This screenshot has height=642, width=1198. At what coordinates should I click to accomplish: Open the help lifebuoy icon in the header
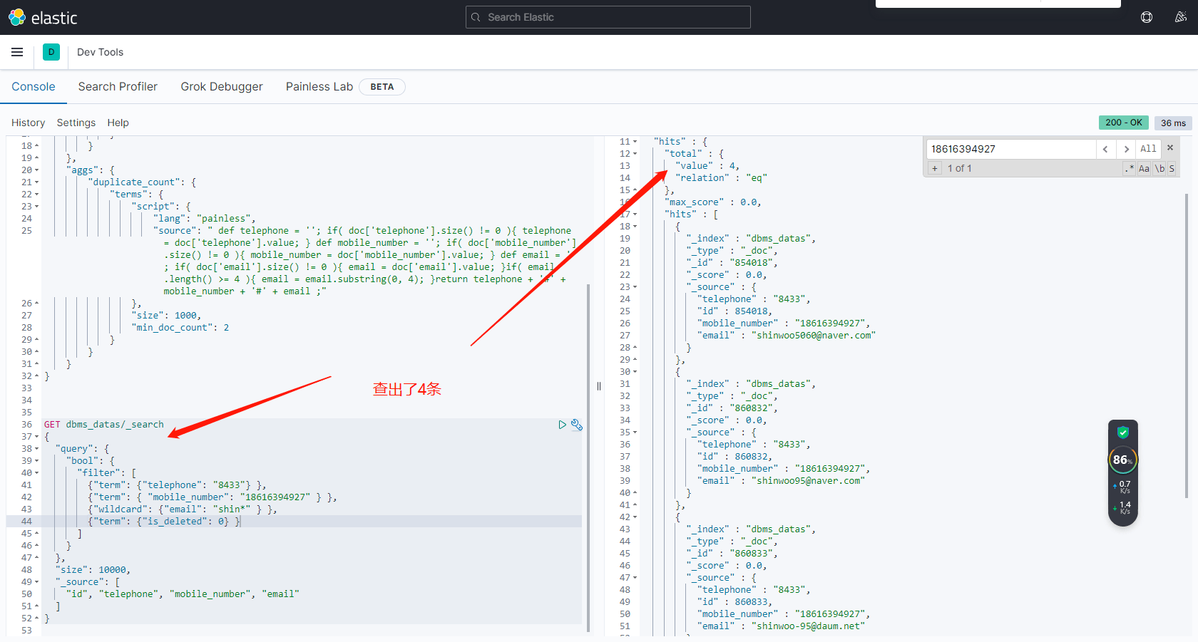(1147, 17)
